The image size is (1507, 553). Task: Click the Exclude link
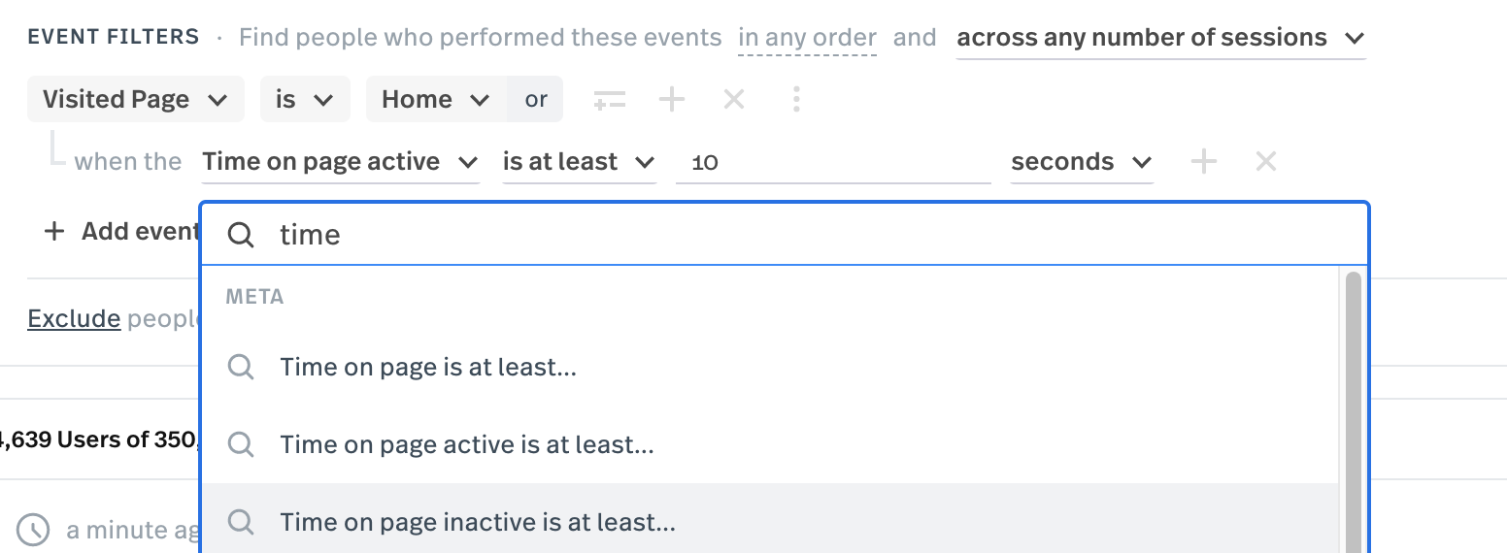click(x=74, y=318)
